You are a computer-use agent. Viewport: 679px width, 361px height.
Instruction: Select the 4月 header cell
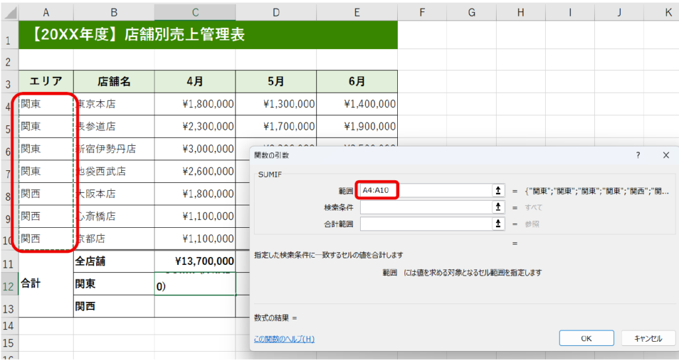tap(195, 82)
